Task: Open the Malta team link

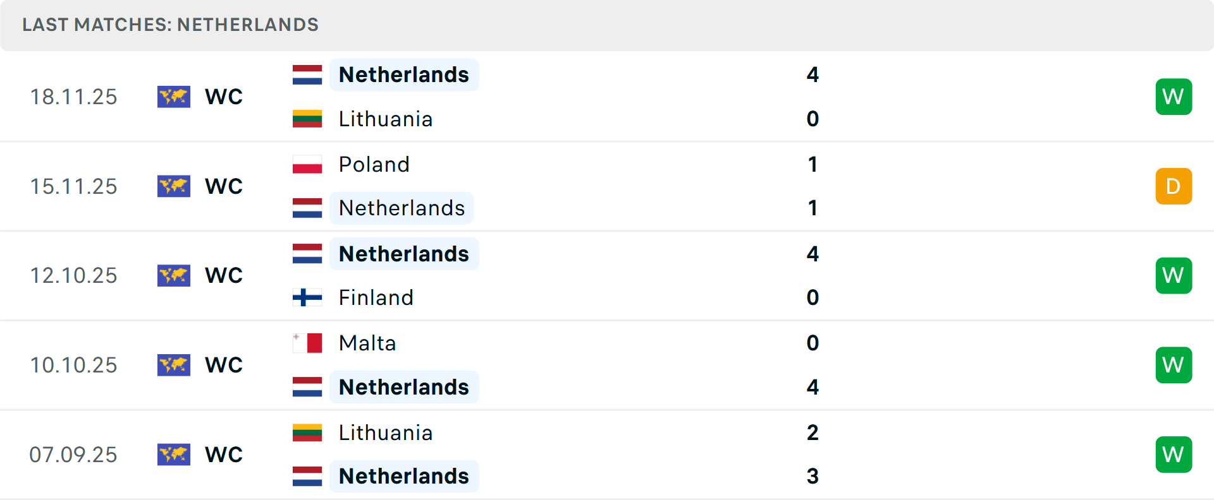Action: coord(367,343)
